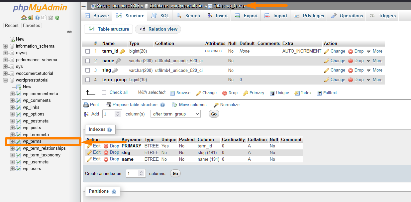Open help icon next to Partitions heading
The image size is (411, 202).
point(114,192)
